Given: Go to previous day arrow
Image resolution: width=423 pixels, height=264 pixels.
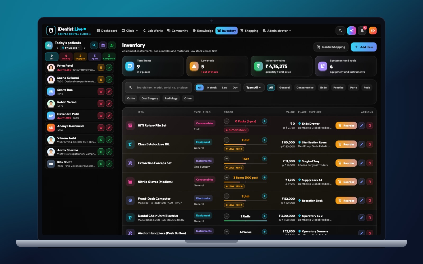Looking at the screenshot, I should click(x=57, y=48).
